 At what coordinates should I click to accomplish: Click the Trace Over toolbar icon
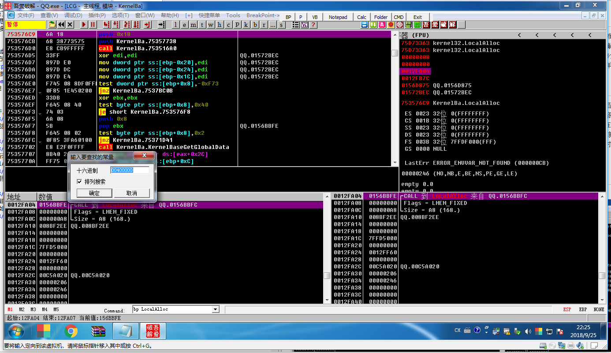pyautogui.click(x=136, y=25)
